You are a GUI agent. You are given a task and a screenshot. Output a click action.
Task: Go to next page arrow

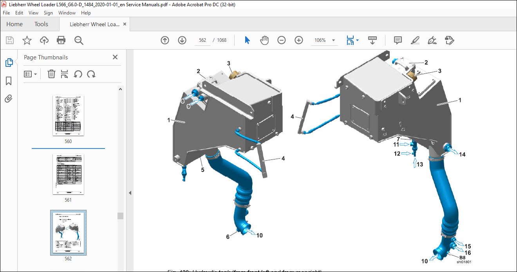(182, 40)
